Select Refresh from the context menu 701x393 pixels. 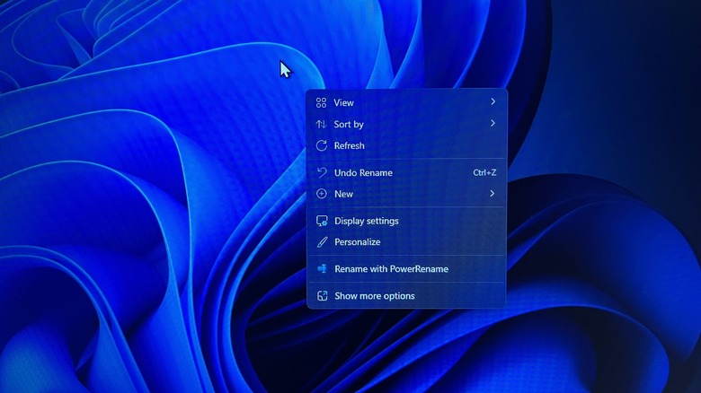point(406,145)
